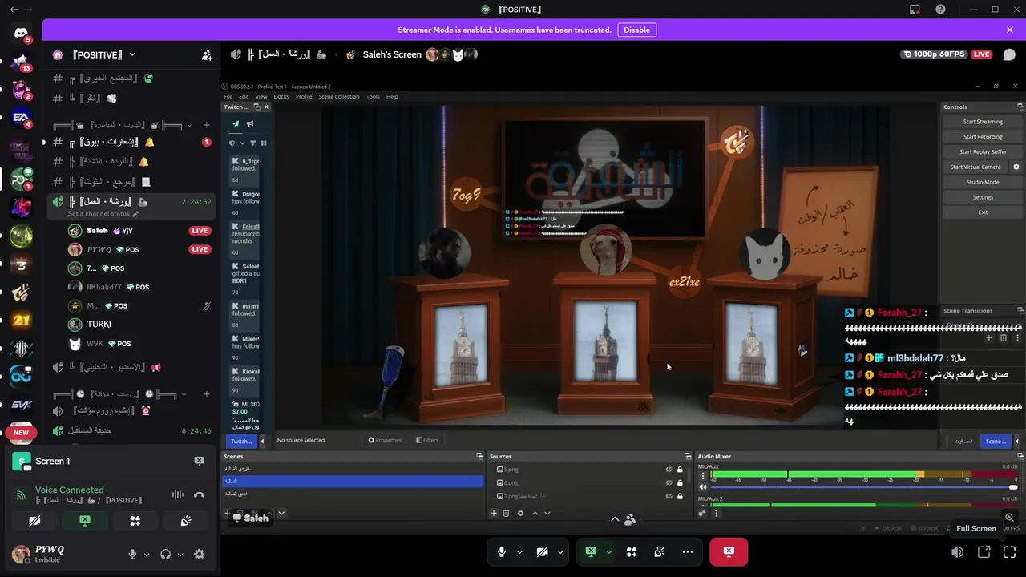Open microphone options arrow in call bar
Viewport: 1026px width, 577px height.
coord(519,551)
